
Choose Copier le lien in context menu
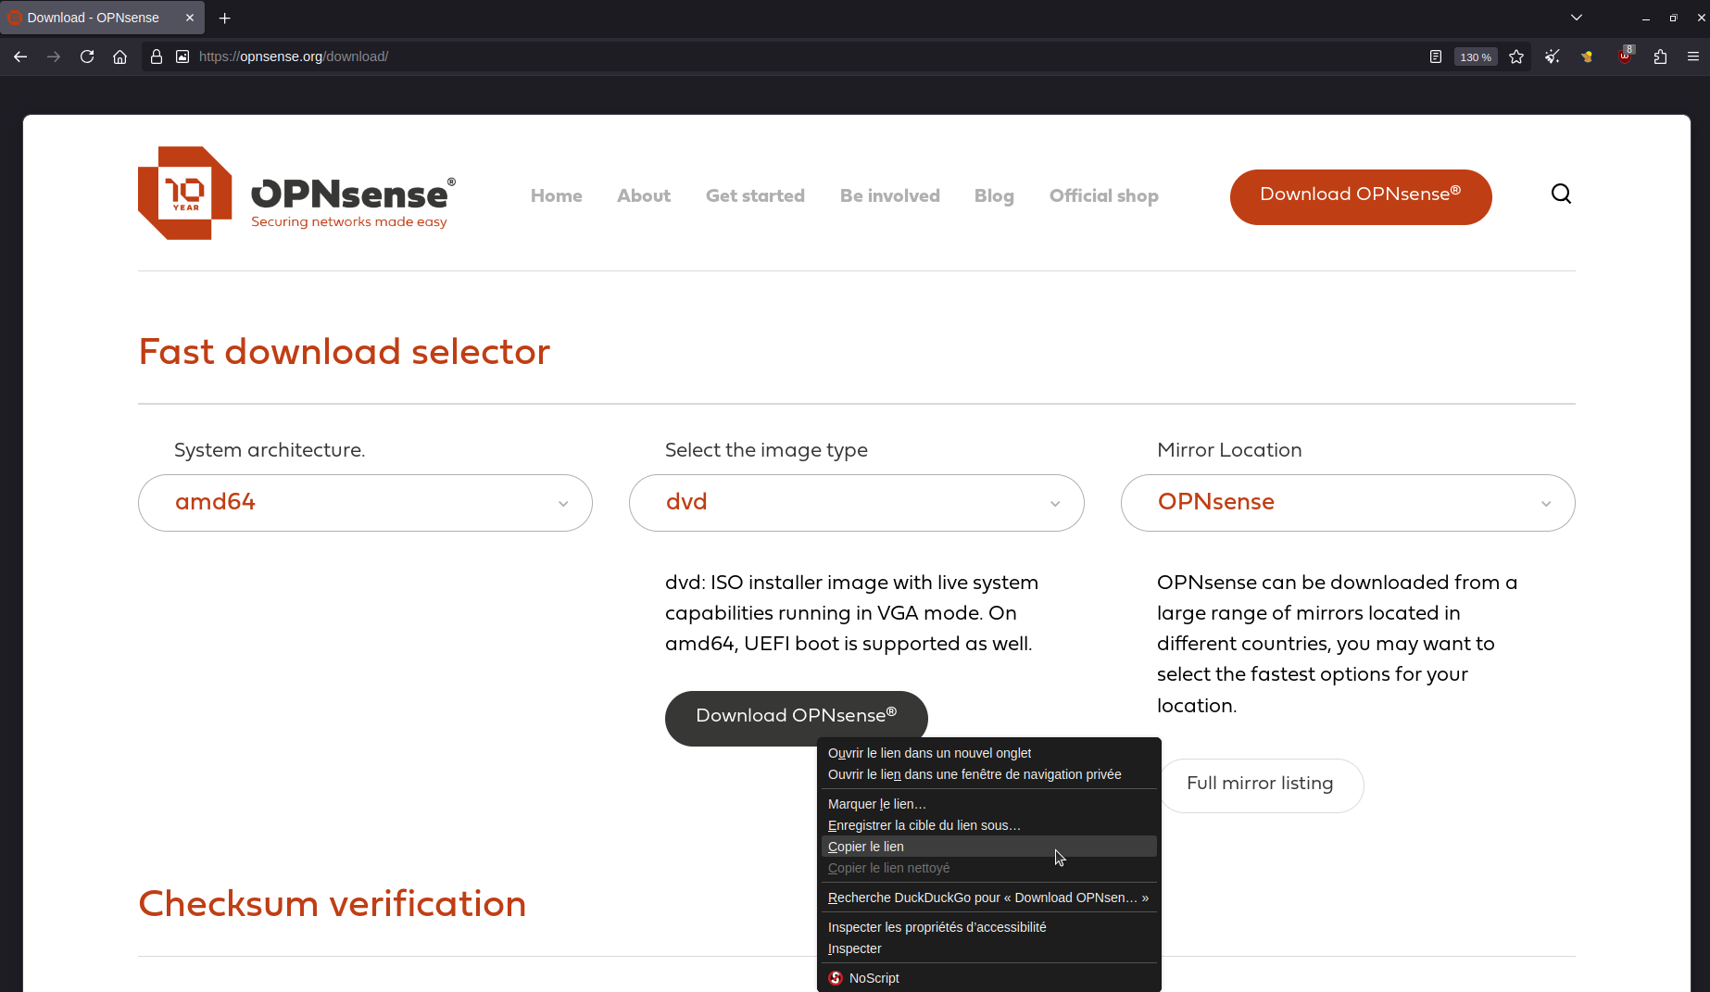[988, 847]
